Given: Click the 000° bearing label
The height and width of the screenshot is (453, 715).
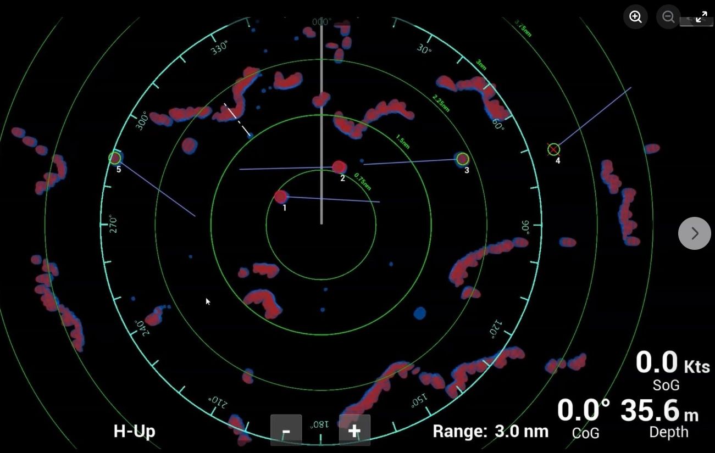Looking at the screenshot, I should click(x=322, y=22).
